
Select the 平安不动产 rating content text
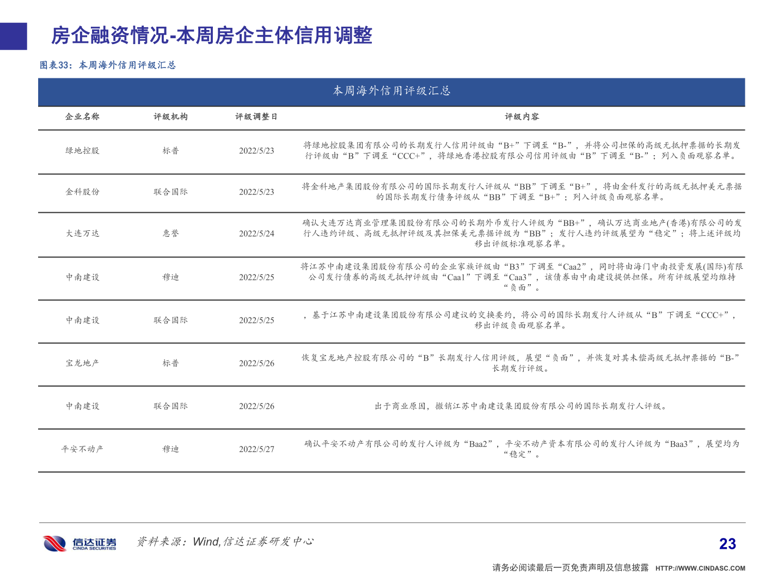pyautogui.click(x=522, y=449)
